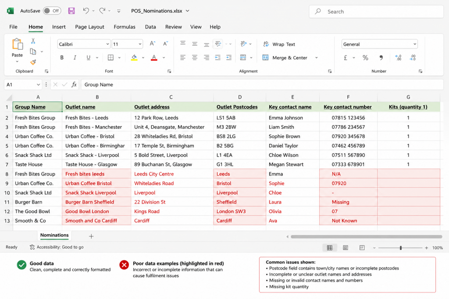449x299 pixels.
Task: Toggle the AutoSave switch
Action: [x=52, y=11]
